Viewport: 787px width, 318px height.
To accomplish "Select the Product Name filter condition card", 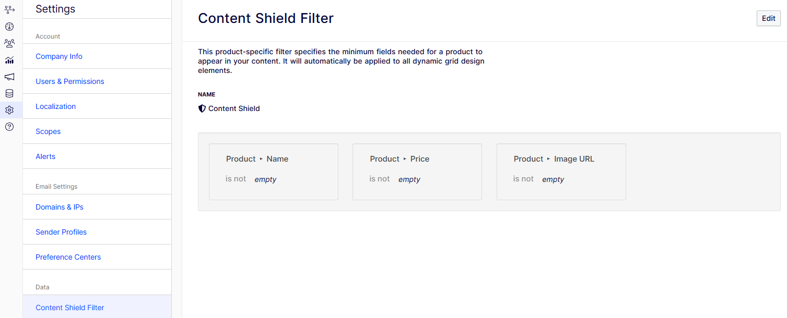I will (x=274, y=172).
